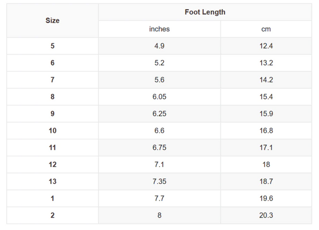This screenshot has height=230, width=319.
Task: Click the Size column header
Action: click(x=52, y=20)
